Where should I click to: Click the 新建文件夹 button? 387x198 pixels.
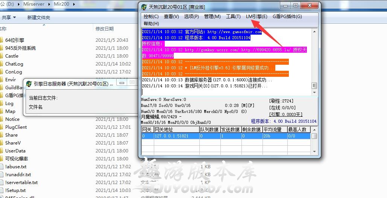[38, 17]
